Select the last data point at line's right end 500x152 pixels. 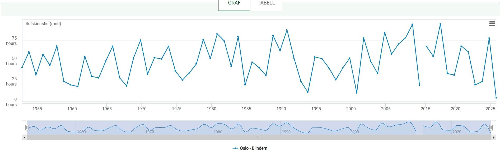(496, 98)
